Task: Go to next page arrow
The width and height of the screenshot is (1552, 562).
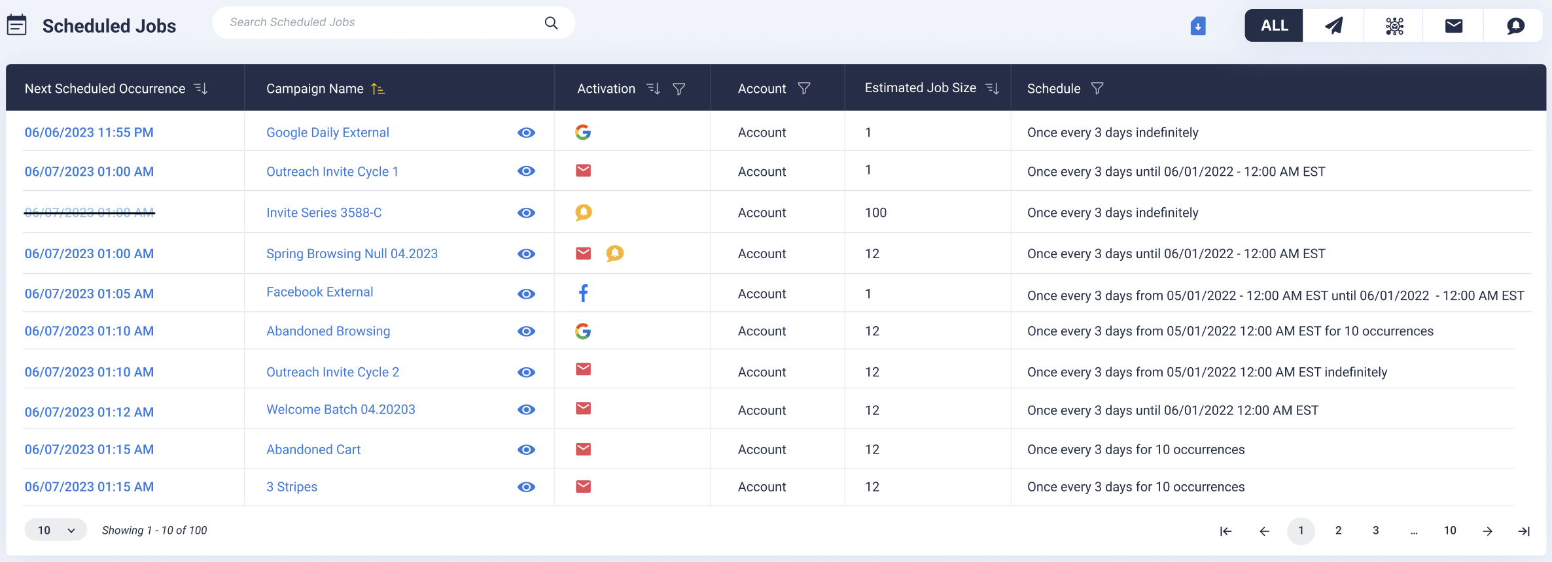Action: (1487, 531)
